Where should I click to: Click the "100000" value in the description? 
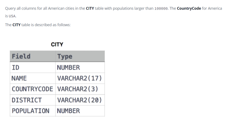coord(161,8)
